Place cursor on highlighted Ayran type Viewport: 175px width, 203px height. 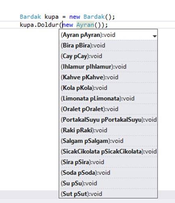tap(85, 25)
